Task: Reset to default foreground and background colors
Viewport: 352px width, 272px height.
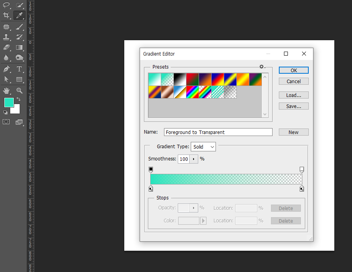Action: [6, 112]
